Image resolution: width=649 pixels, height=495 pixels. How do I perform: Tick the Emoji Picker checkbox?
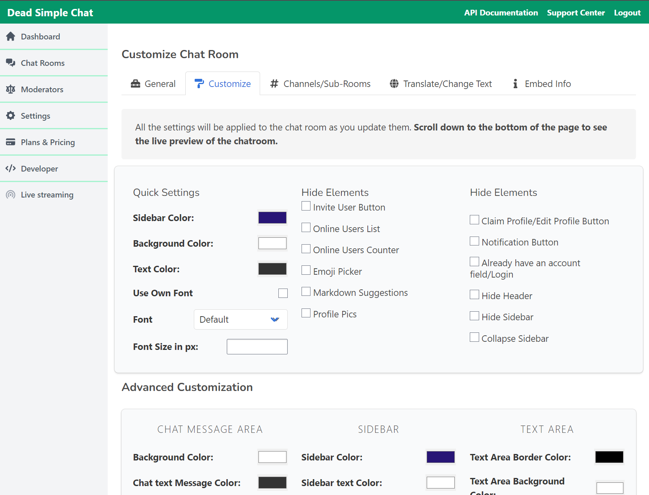306,271
